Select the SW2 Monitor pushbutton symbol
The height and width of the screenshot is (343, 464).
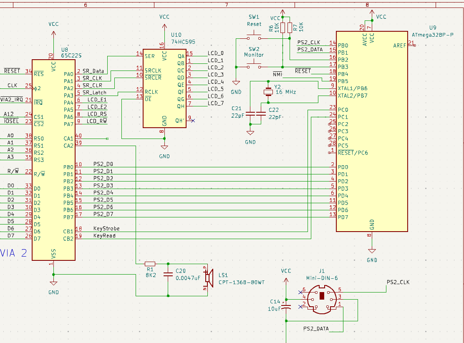point(254,66)
